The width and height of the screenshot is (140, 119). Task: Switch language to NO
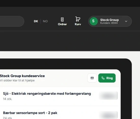[45, 21]
